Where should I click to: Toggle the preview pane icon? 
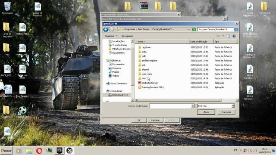pos(229,36)
